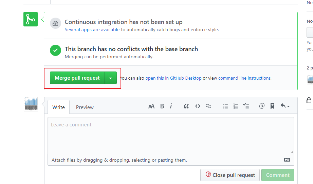Expand merge method options arrow
This screenshot has height=184, width=313.
tap(111, 78)
